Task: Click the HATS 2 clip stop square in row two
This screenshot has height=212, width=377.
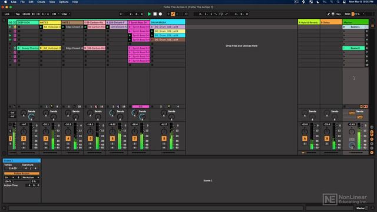Action: pos(41,31)
